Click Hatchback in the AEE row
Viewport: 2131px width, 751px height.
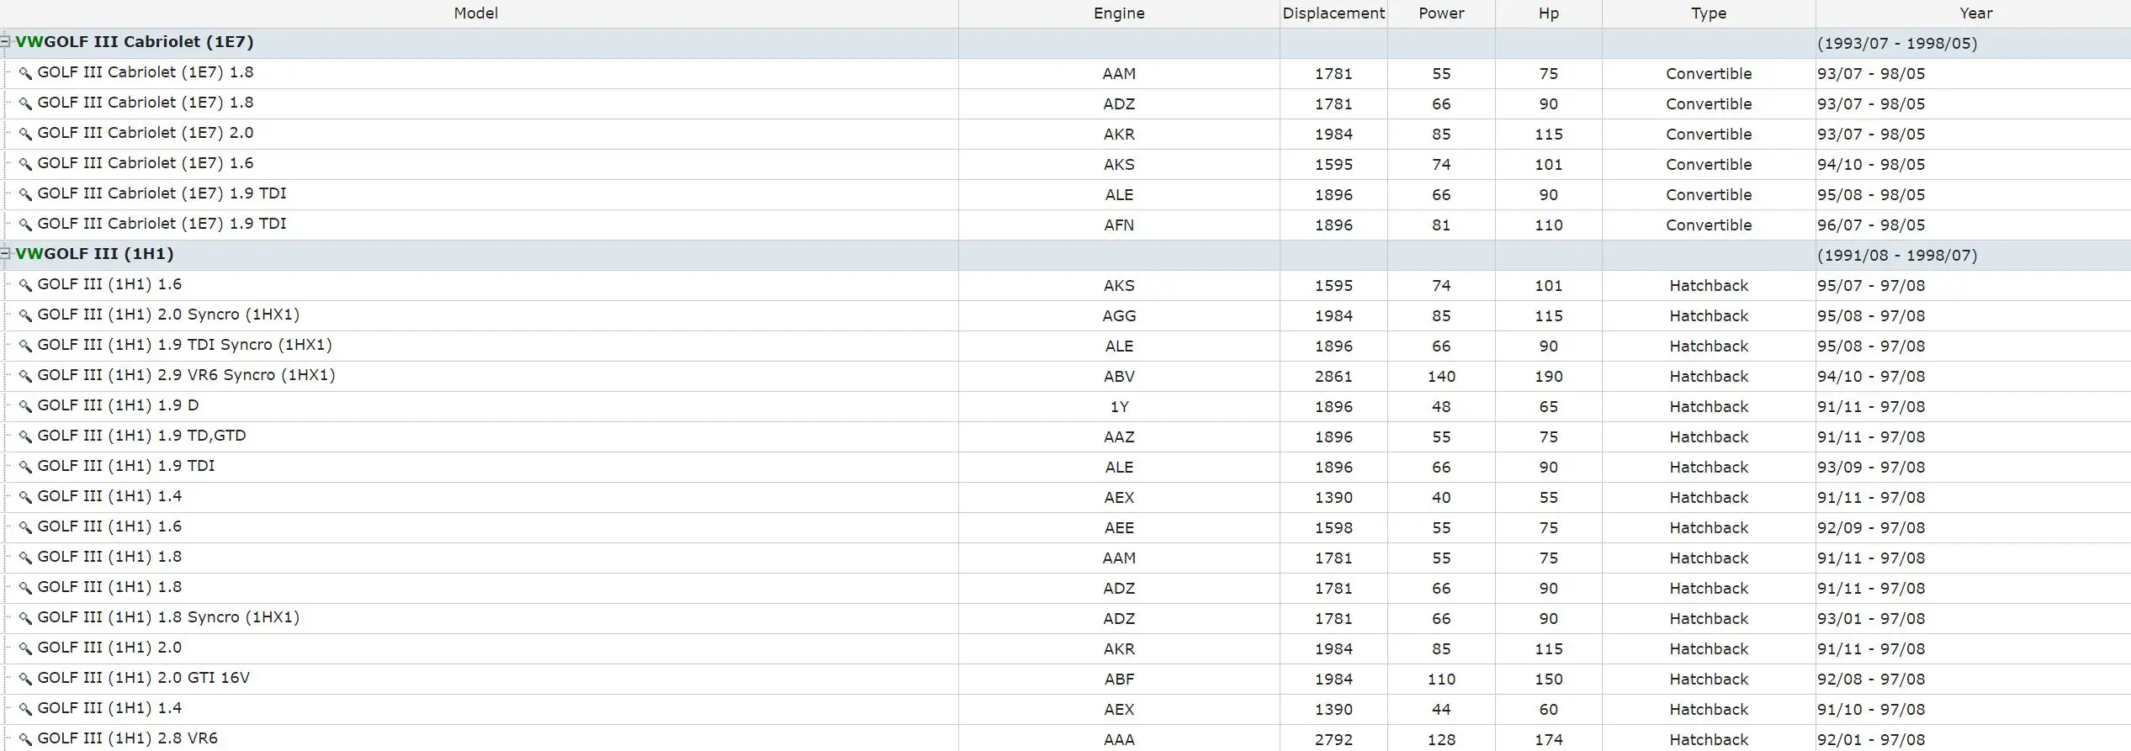[x=1709, y=528]
